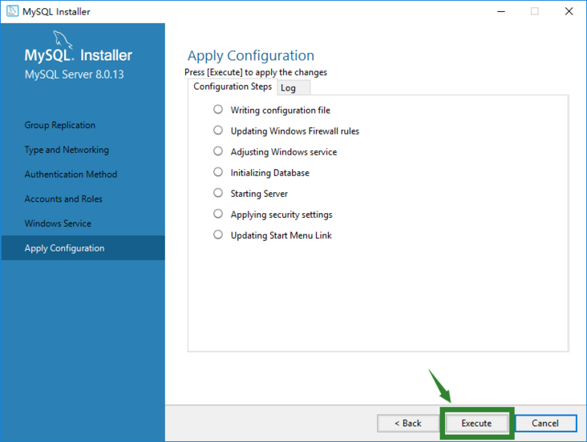This screenshot has width=587, height=442.
Task: Select the Configuration Steps tab
Action: coord(233,86)
